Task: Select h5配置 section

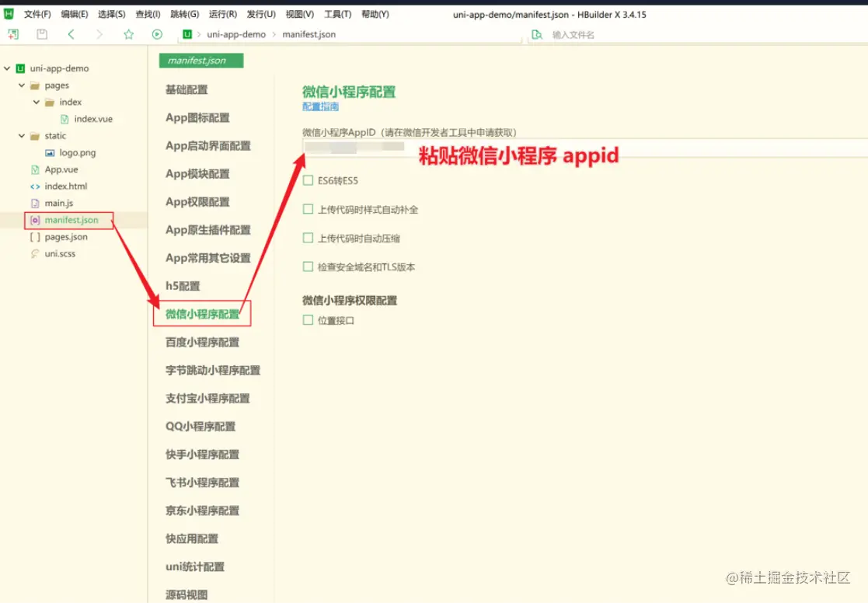Action: [183, 286]
